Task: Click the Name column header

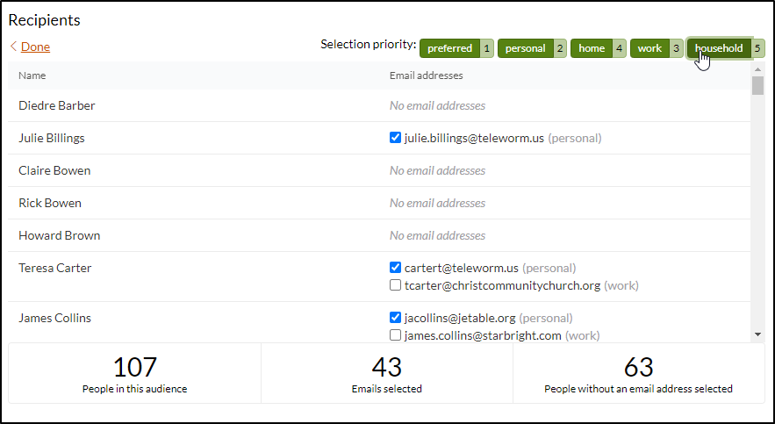Action: click(x=32, y=75)
